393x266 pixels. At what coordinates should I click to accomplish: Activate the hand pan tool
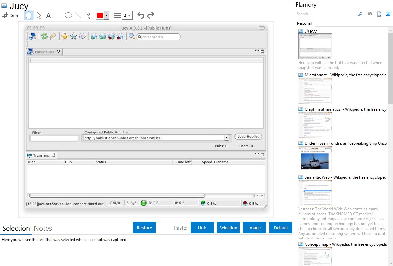(29, 15)
